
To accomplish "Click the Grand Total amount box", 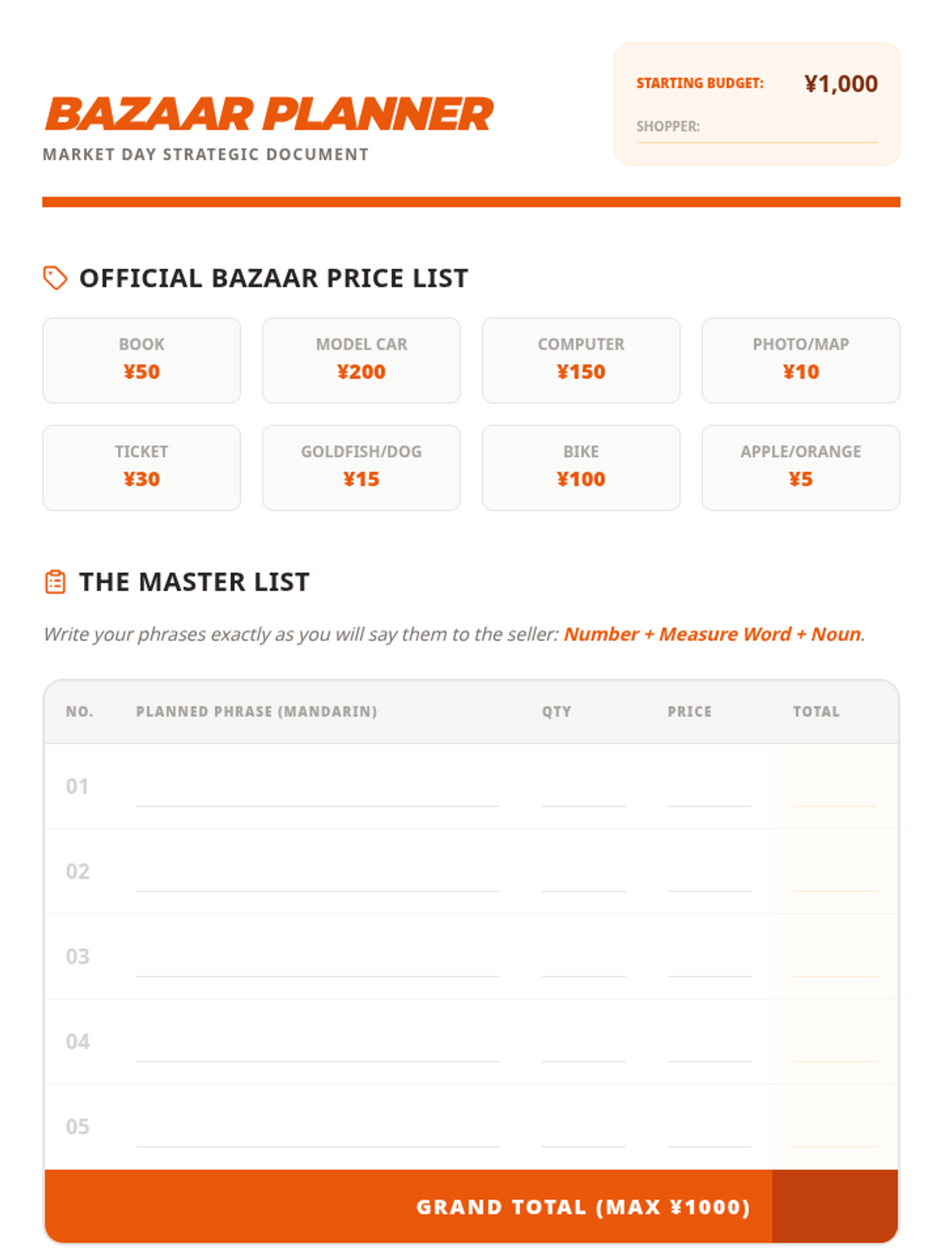I will coord(834,1207).
